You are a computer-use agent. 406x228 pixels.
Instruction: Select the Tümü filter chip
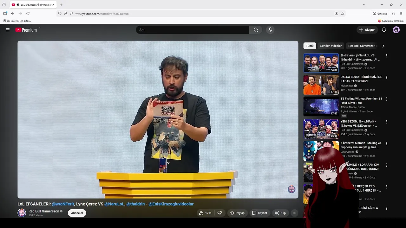310,46
